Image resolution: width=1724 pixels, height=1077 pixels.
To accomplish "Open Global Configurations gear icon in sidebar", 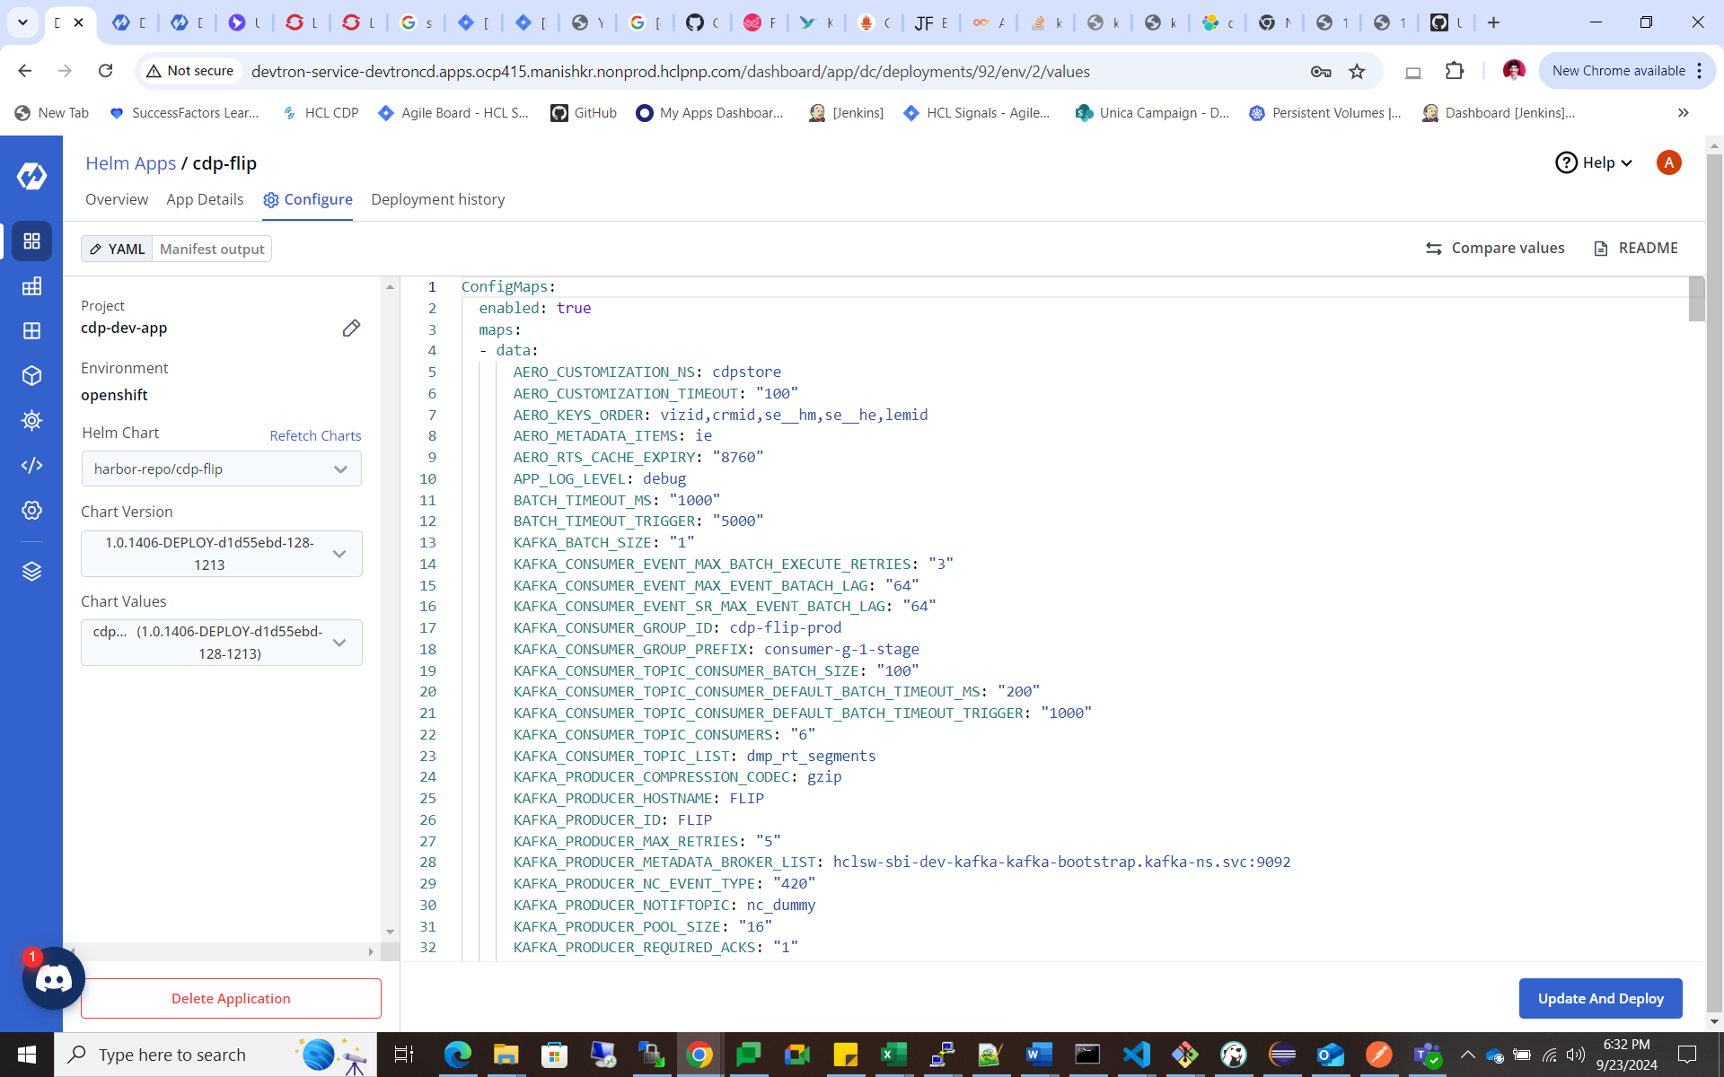I will tap(31, 510).
